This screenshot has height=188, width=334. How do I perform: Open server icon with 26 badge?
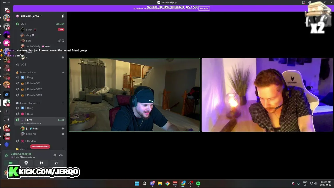click(7, 18)
